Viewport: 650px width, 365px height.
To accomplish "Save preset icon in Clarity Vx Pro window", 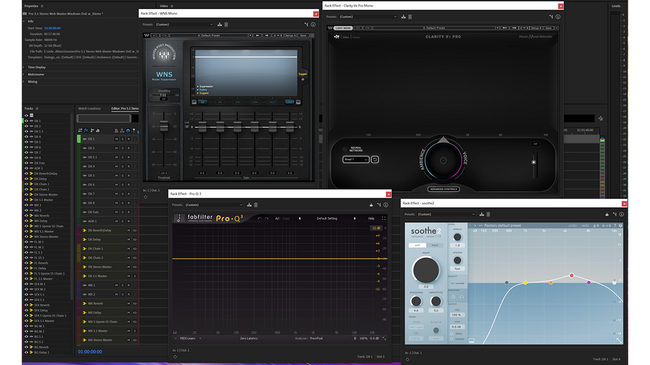I will (x=404, y=17).
